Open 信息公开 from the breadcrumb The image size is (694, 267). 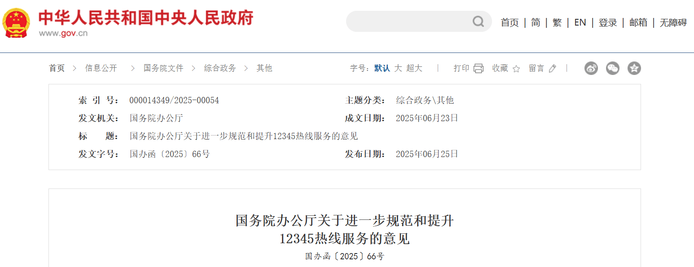101,68
